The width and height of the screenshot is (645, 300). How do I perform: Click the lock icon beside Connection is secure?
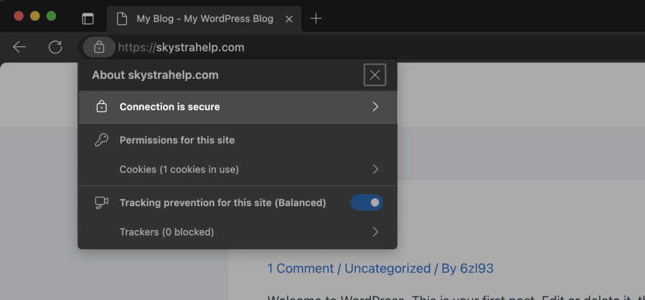point(101,107)
